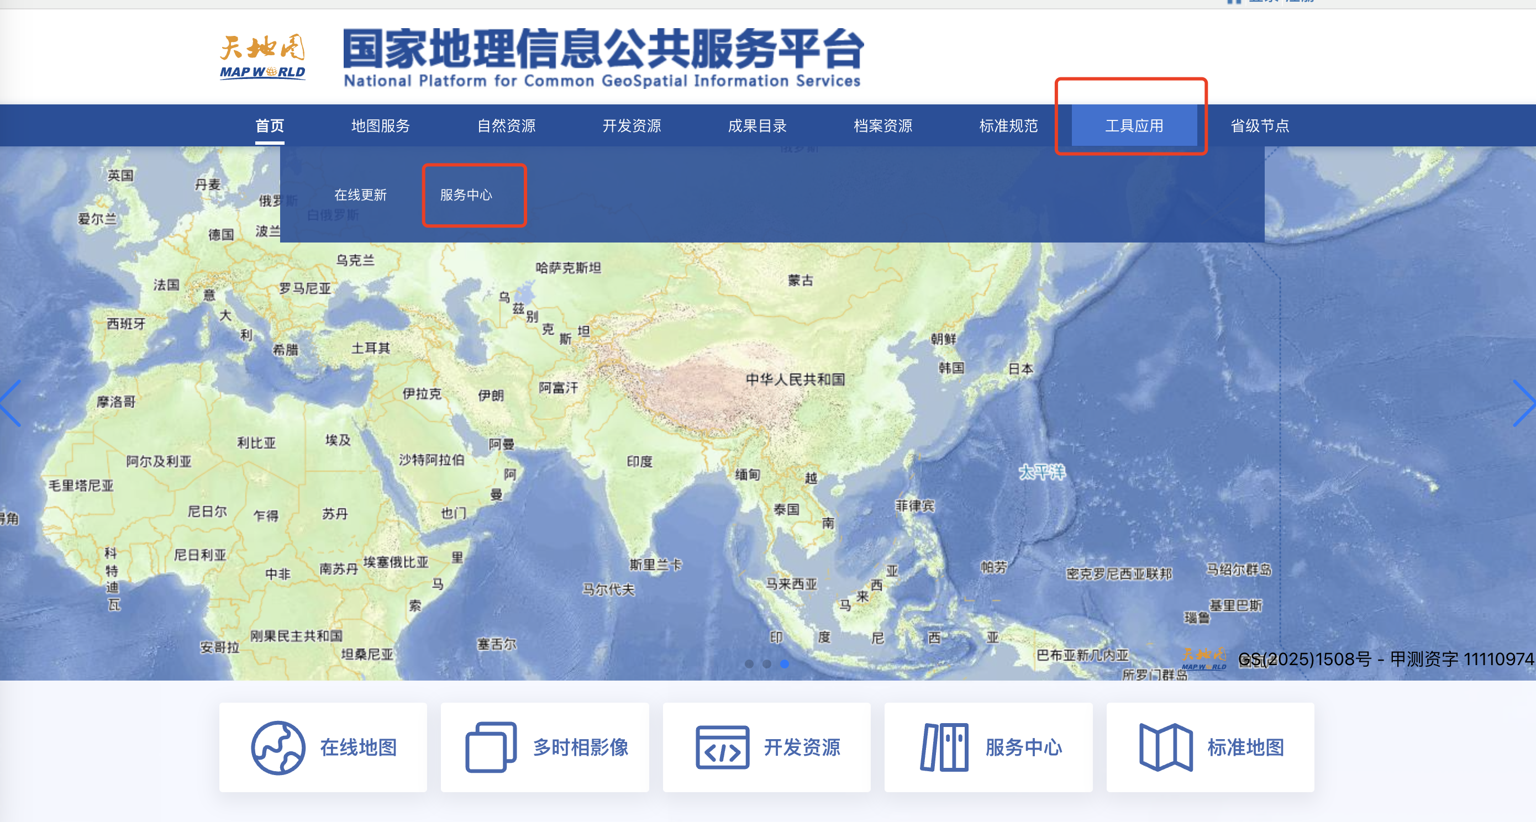Open the 自然资源 navigation menu
1536x822 pixels.
point(506,126)
